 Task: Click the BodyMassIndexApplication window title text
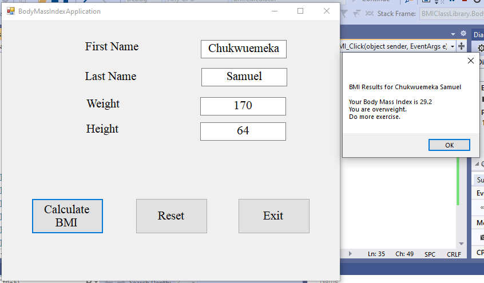59,11
